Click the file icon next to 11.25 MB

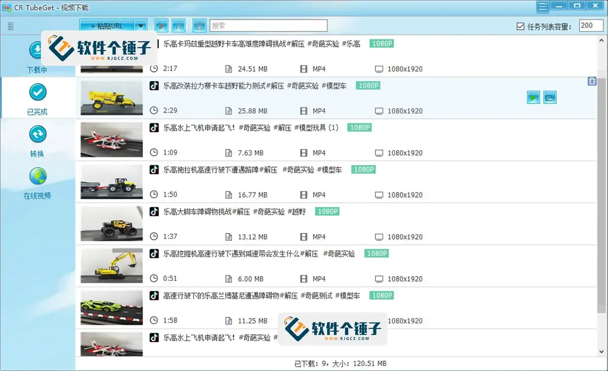coord(229,320)
